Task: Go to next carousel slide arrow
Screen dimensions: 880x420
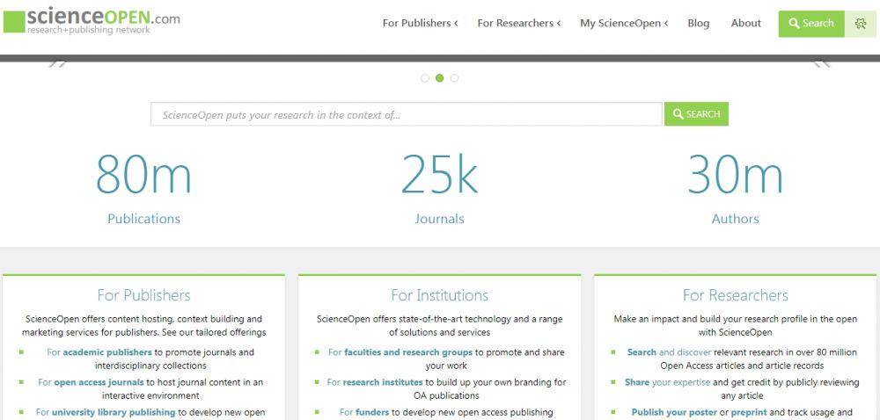Action: point(822,64)
